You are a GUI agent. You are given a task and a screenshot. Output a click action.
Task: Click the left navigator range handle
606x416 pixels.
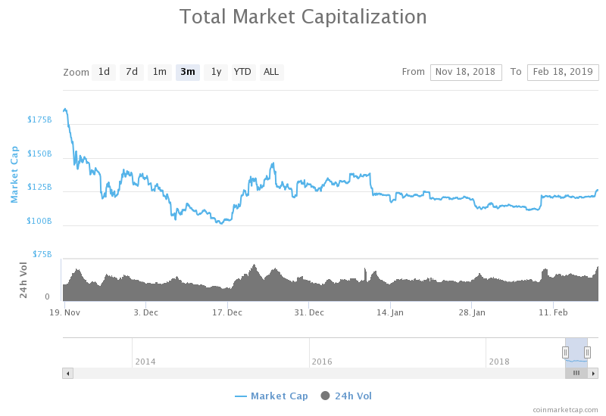point(565,352)
